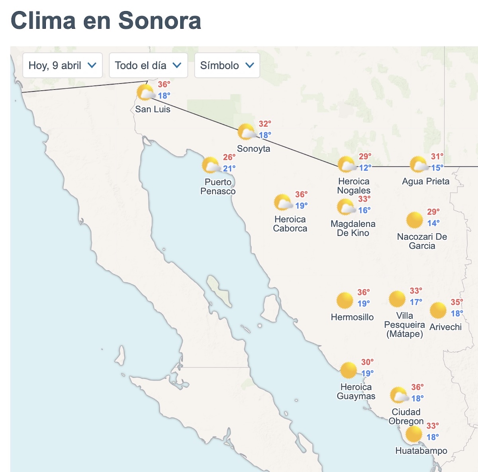
Task: Click the sun icon above Huatabampo
Action: [414, 434]
